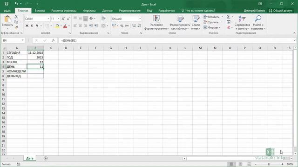Toggle bold with the Ж button
This screenshot has width=298, height=167.
[27, 26]
